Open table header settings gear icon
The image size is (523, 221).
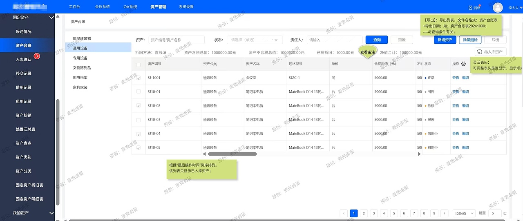[x=463, y=64]
